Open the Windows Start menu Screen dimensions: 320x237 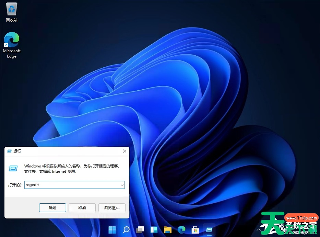tap(112, 229)
